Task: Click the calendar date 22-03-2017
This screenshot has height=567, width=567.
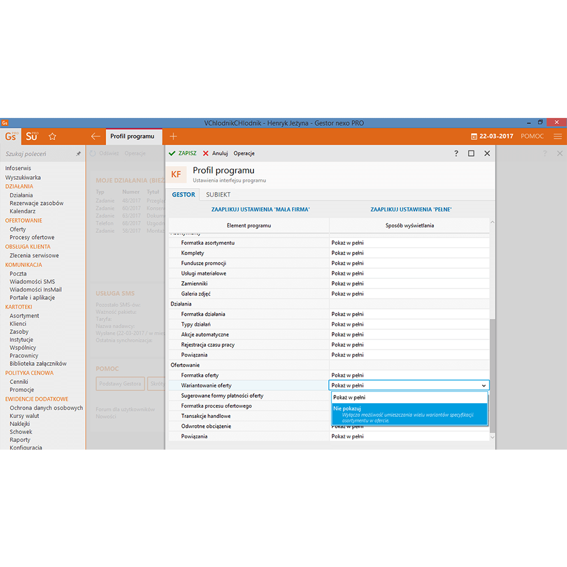Action: tap(492, 136)
